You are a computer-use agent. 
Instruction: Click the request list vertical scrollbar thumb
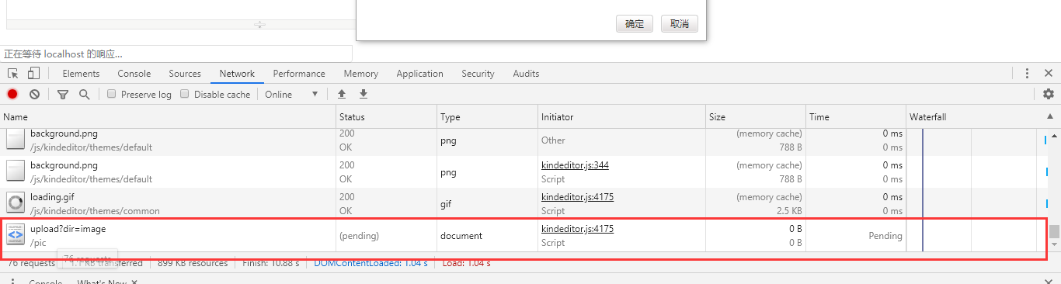point(1054,231)
